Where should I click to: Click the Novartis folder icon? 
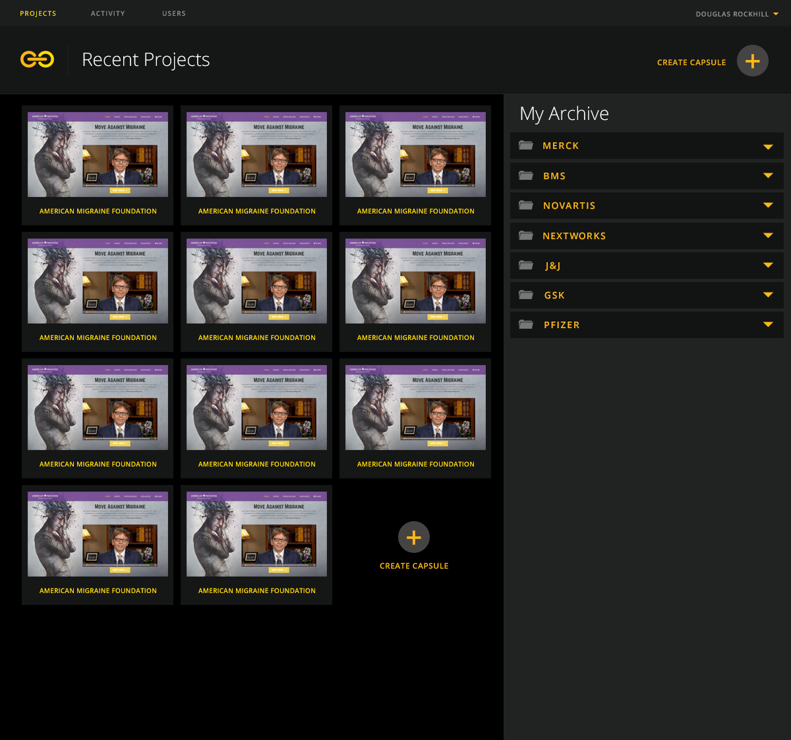click(526, 205)
